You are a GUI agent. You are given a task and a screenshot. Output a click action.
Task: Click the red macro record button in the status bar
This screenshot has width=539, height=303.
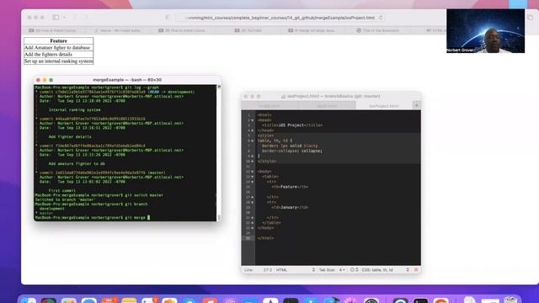click(416, 270)
